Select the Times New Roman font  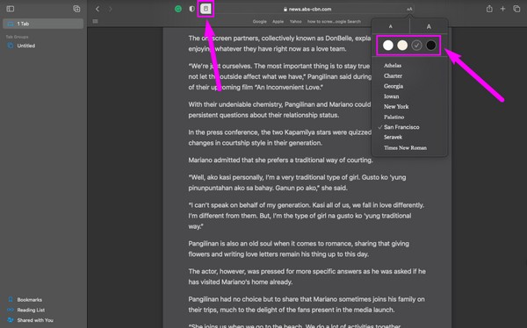pos(405,147)
